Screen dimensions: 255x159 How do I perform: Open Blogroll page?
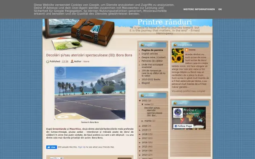(145, 83)
